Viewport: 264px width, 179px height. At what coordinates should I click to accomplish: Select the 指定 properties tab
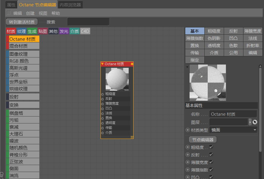195,60
